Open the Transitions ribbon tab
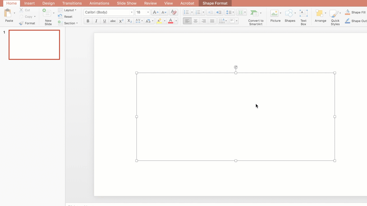367x206 pixels. (x=72, y=3)
